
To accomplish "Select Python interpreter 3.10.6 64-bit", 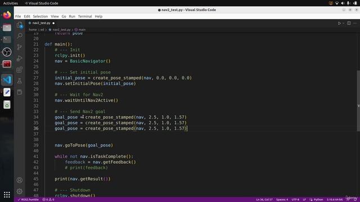I will pyautogui.click(x=335, y=200).
